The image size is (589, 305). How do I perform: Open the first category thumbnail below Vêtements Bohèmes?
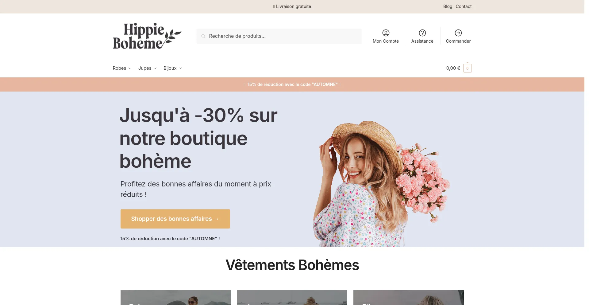[175, 298]
